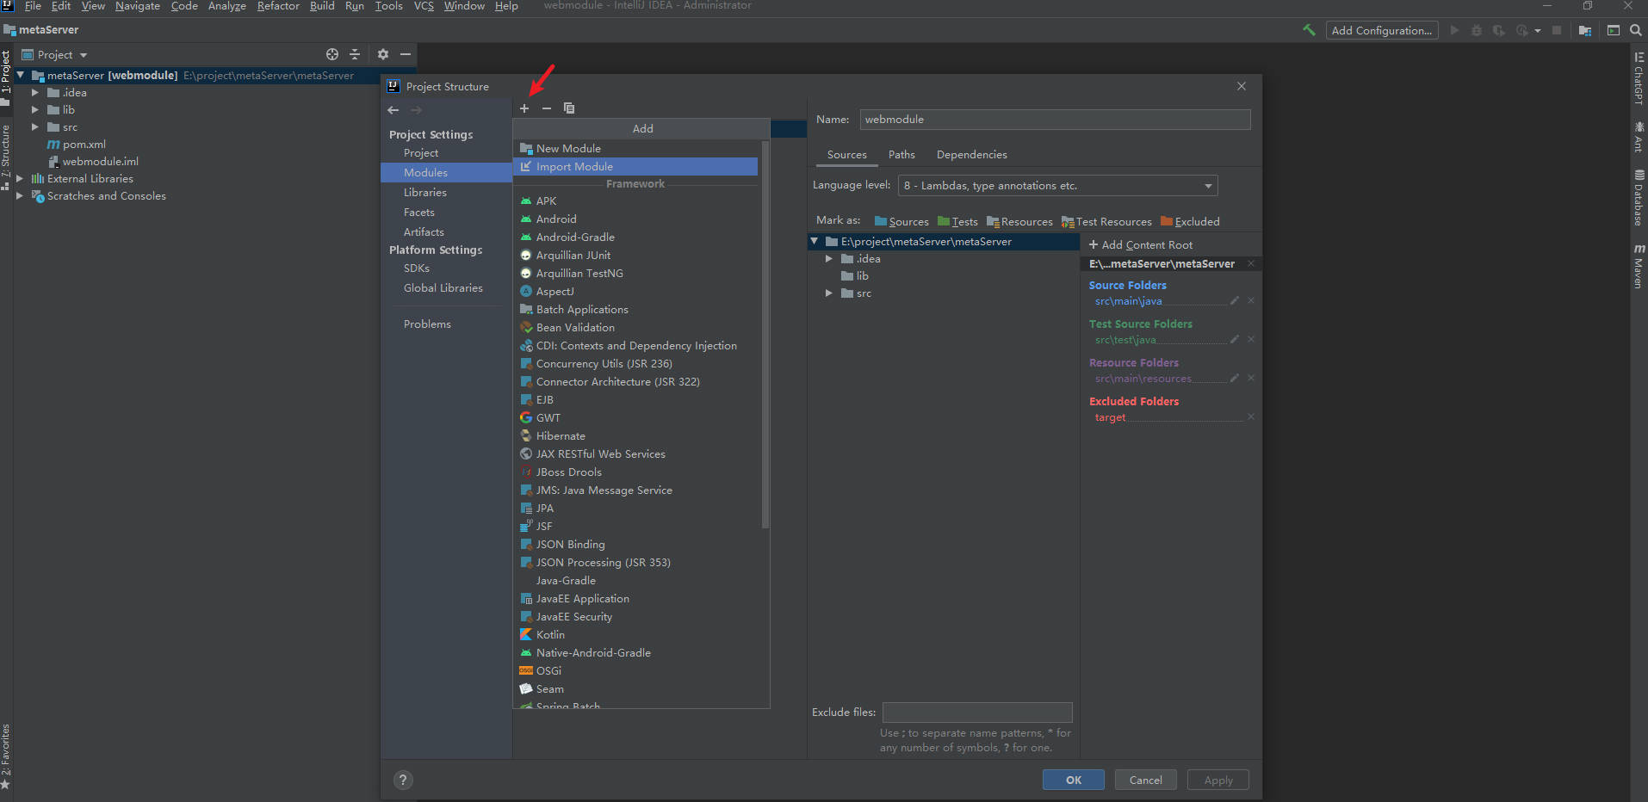The image size is (1648, 802).
Task: Expand the lib folder in Project tree
Action: tap(35, 109)
